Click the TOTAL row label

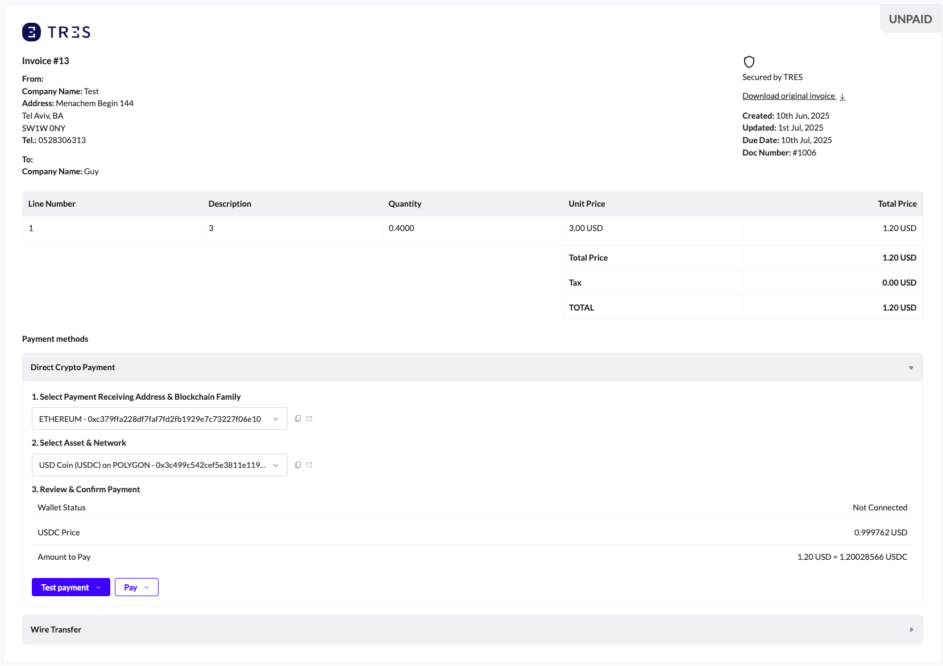581,308
